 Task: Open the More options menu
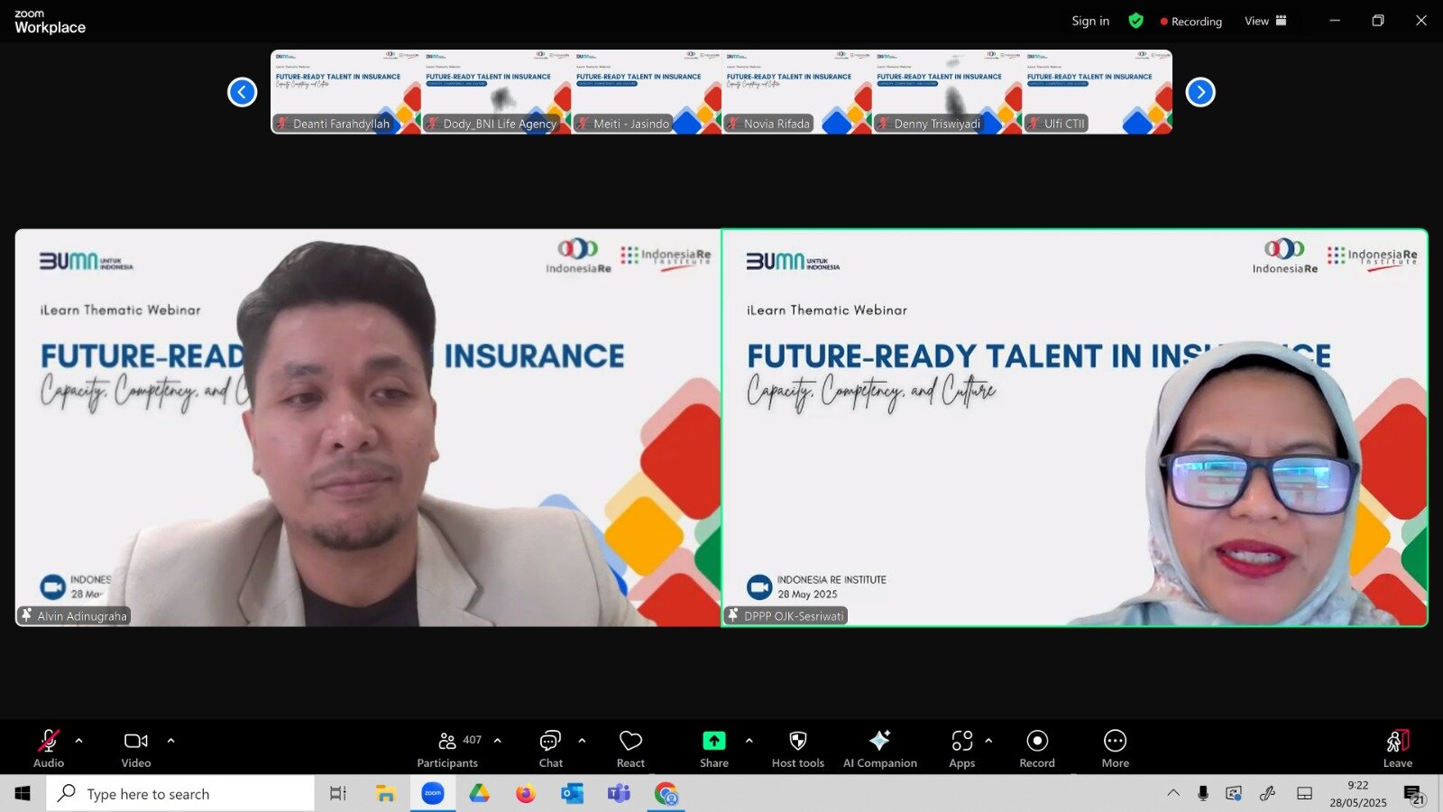tap(1116, 748)
